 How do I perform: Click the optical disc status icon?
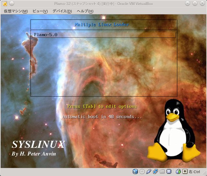click(x=142, y=172)
